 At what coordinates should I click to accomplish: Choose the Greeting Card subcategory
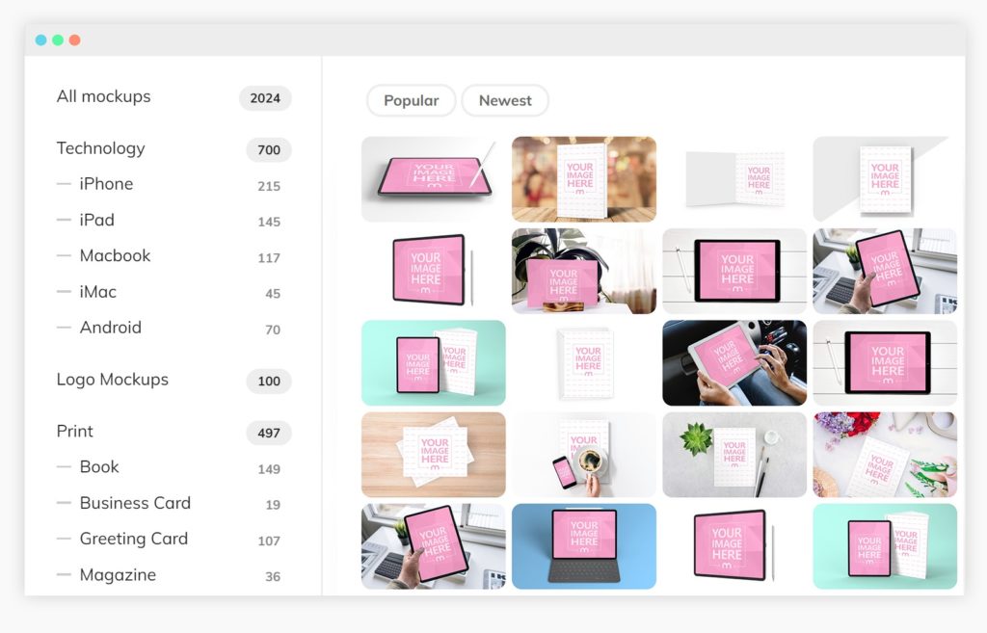pyautogui.click(x=134, y=539)
